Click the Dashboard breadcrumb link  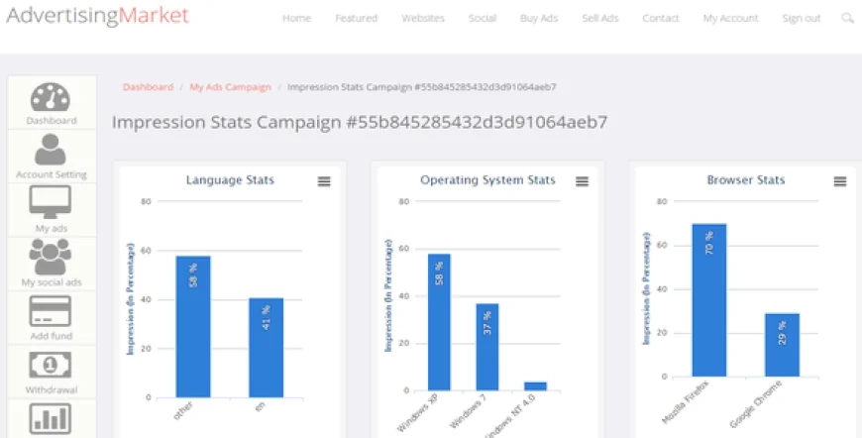148,87
